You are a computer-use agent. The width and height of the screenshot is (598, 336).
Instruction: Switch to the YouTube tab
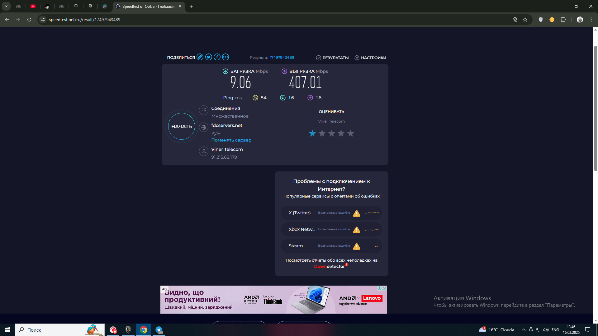tap(33, 6)
